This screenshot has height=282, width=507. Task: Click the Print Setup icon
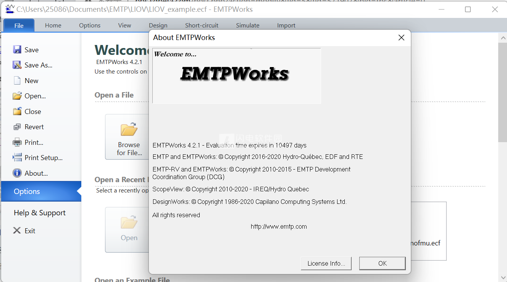click(x=17, y=157)
